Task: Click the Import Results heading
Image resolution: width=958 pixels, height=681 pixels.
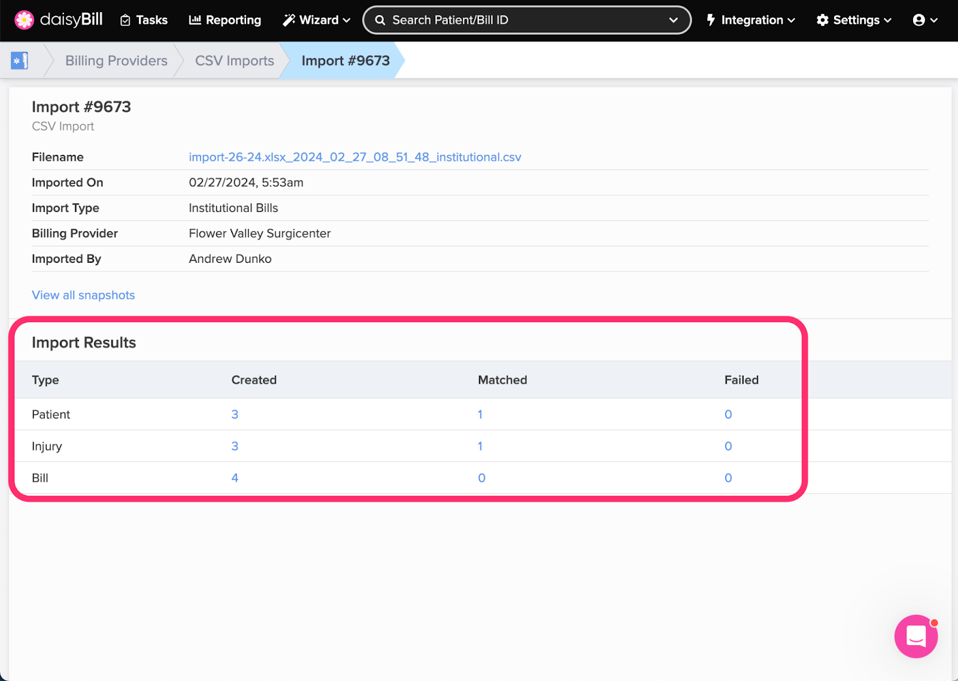Action: tap(84, 342)
